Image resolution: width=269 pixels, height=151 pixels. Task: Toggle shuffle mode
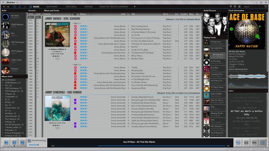tap(254, 143)
